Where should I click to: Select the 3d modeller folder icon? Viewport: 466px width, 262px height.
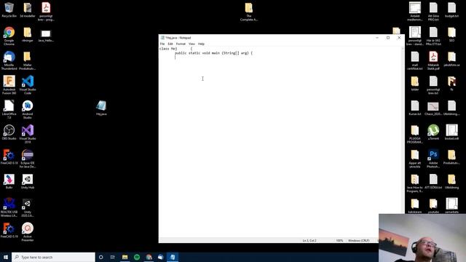(28, 10)
